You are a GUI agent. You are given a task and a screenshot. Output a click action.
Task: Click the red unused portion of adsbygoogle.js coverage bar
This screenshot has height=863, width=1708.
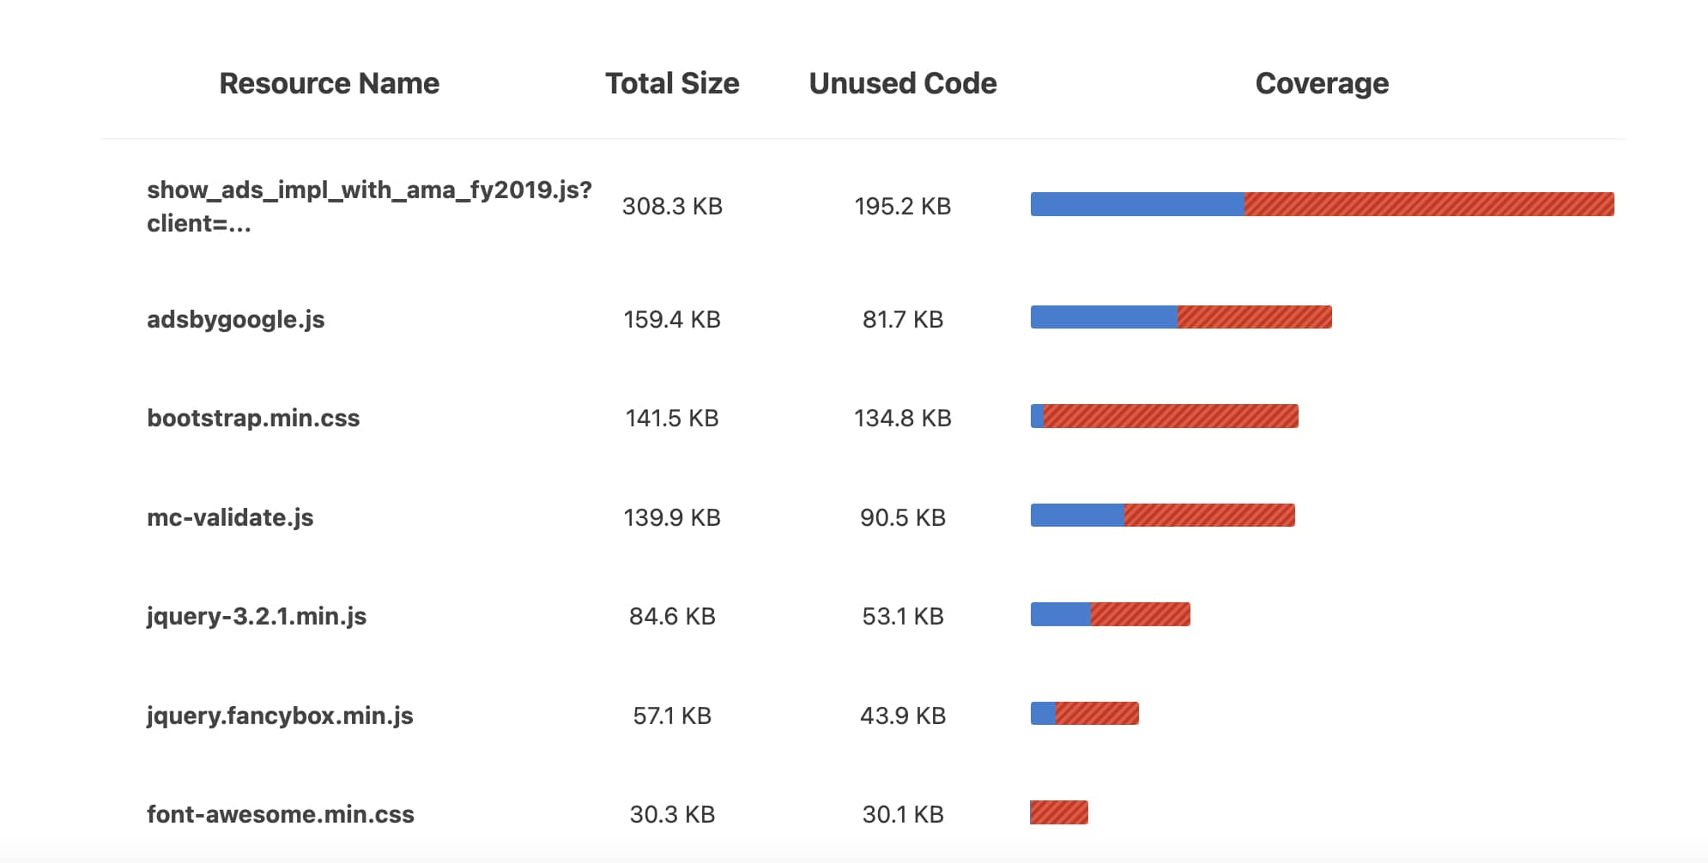(1255, 317)
